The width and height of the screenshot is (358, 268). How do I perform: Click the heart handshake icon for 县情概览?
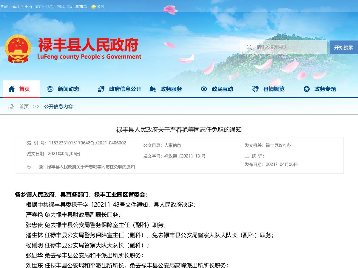point(255,89)
